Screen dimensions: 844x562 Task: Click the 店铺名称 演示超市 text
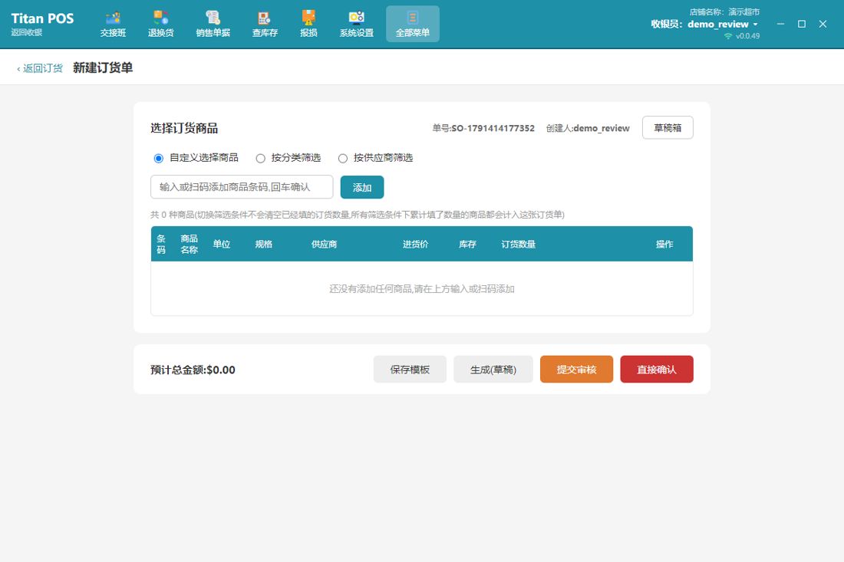tap(724, 12)
